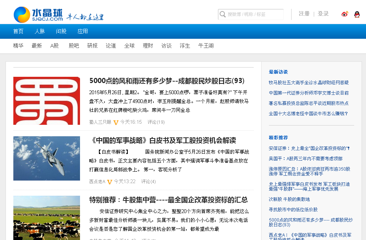Switch to the 访谈 tab

coord(166,46)
